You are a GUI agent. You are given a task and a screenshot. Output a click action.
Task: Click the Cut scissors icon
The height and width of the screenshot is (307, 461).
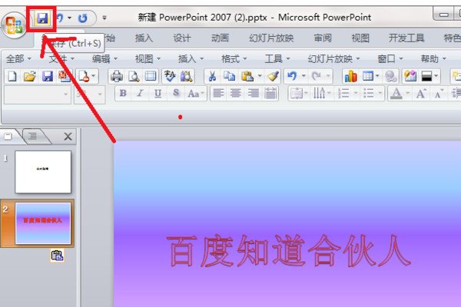(212, 77)
